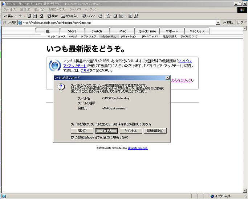Open the Back button history dropdown arrow

16,16
